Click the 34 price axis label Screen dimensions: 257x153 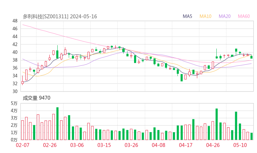15,76
